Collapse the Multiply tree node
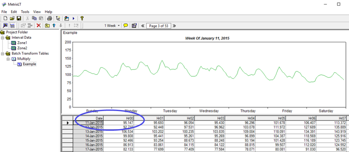 (8, 59)
